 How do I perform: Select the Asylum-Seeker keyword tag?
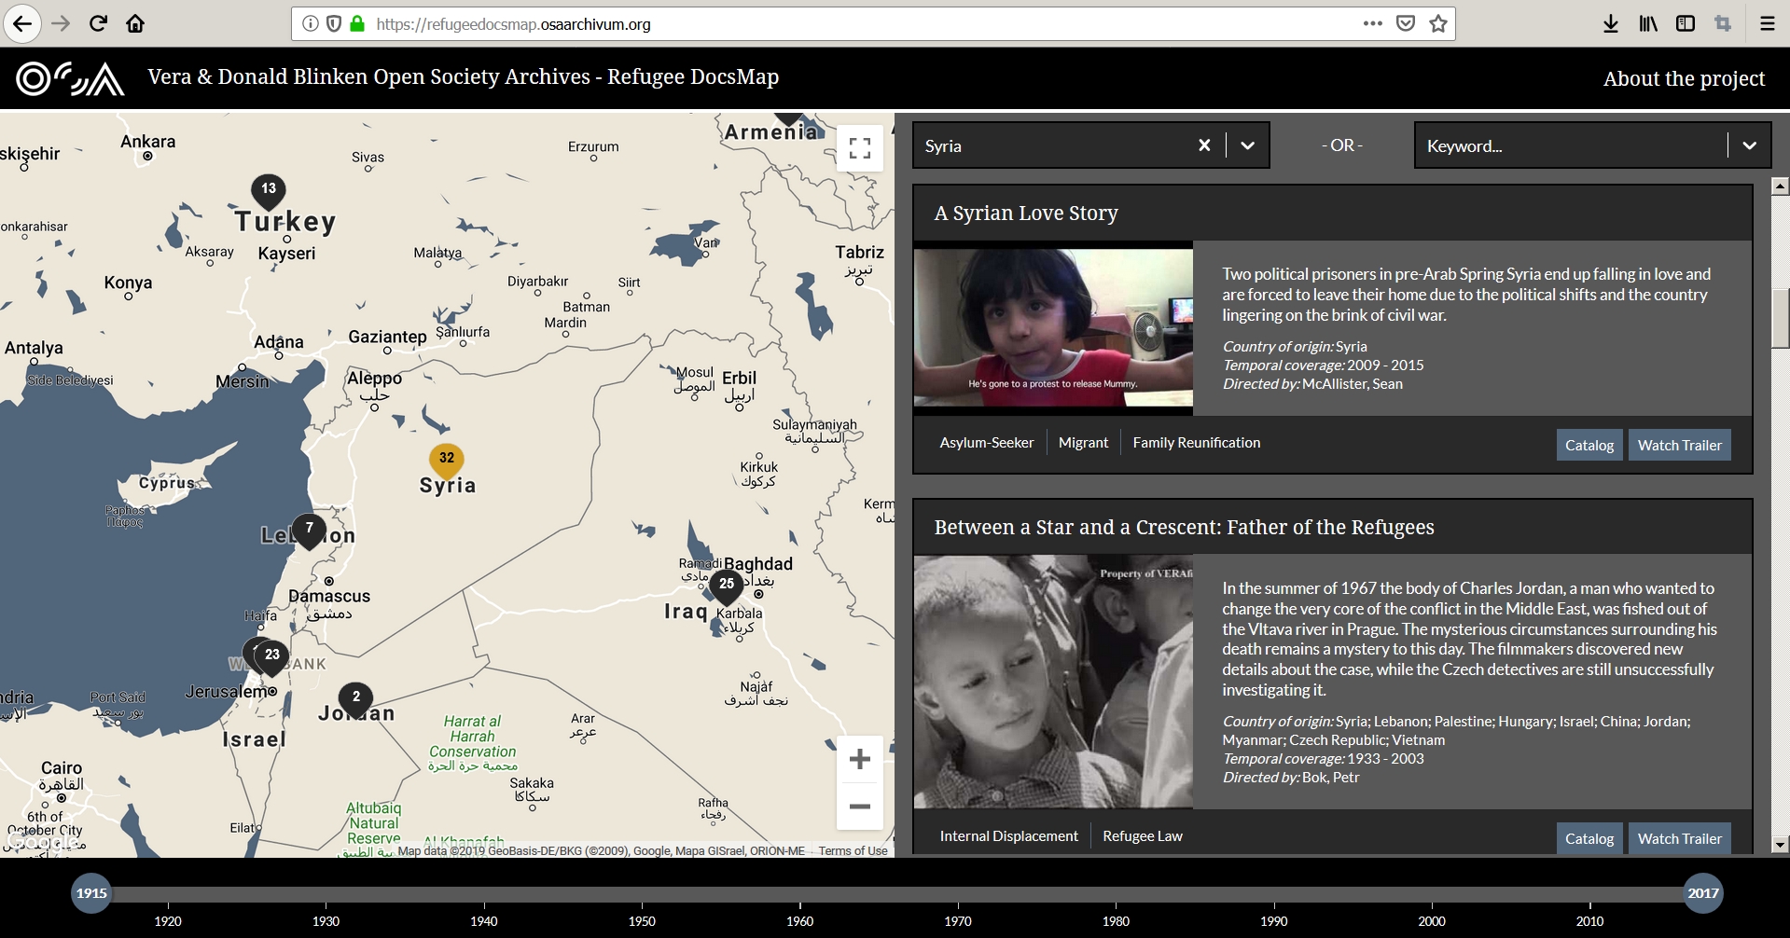(986, 443)
